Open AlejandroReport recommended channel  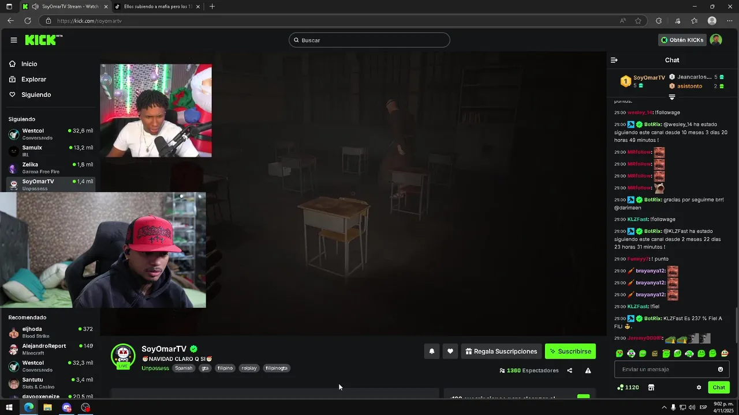click(x=51, y=349)
